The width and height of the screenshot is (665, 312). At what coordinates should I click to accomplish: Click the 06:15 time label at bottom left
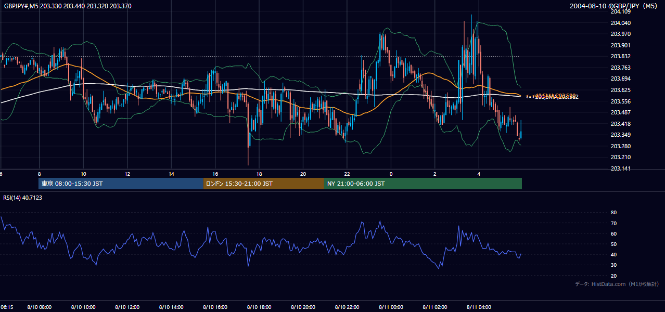click(x=7, y=307)
